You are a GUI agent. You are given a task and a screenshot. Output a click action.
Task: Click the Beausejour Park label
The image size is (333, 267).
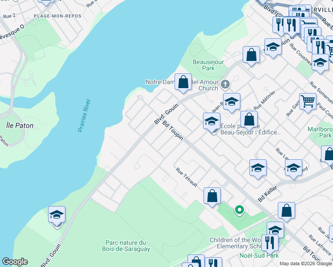(208, 65)
